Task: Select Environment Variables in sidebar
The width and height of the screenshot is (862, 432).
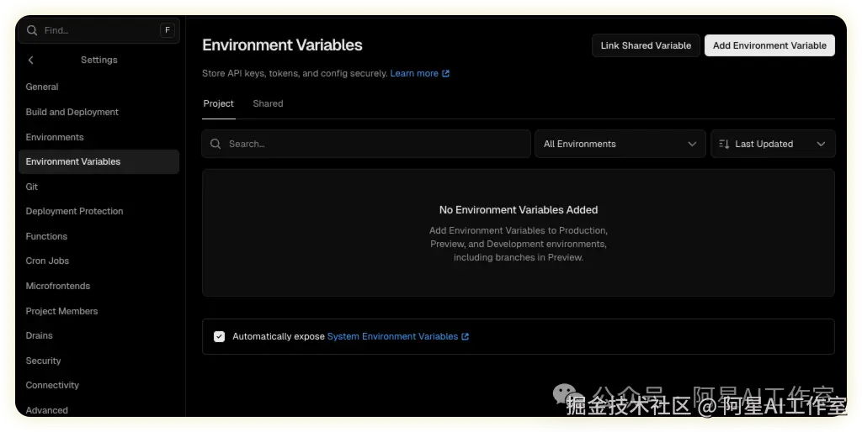Action: coord(99,161)
